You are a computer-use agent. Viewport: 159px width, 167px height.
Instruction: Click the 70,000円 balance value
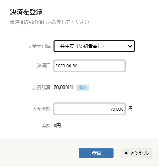click(63, 87)
